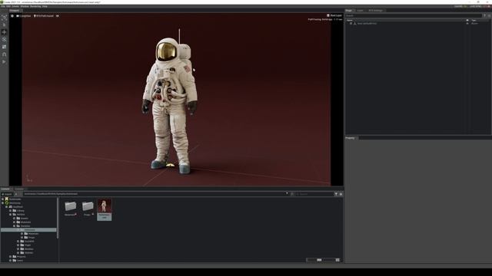
Task: Switch to the Stage tab
Action: pyautogui.click(x=349, y=11)
